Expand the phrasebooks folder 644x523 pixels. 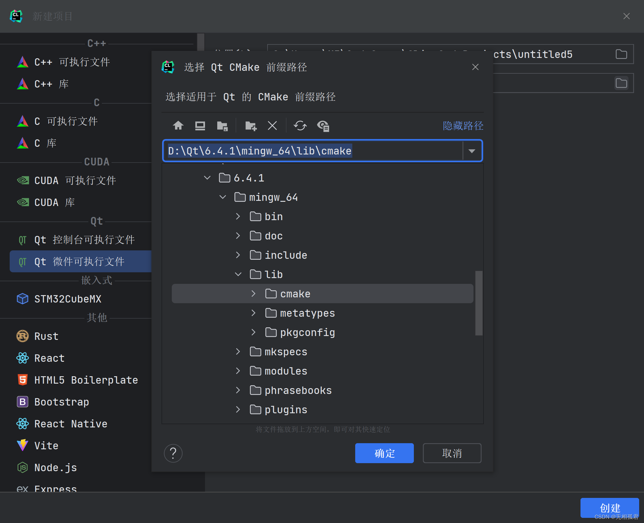click(238, 390)
